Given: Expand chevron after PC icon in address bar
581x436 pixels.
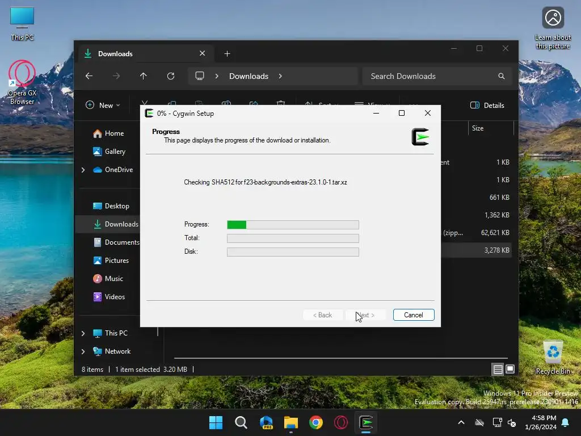Looking at the screenshot, I should [217, 76].
